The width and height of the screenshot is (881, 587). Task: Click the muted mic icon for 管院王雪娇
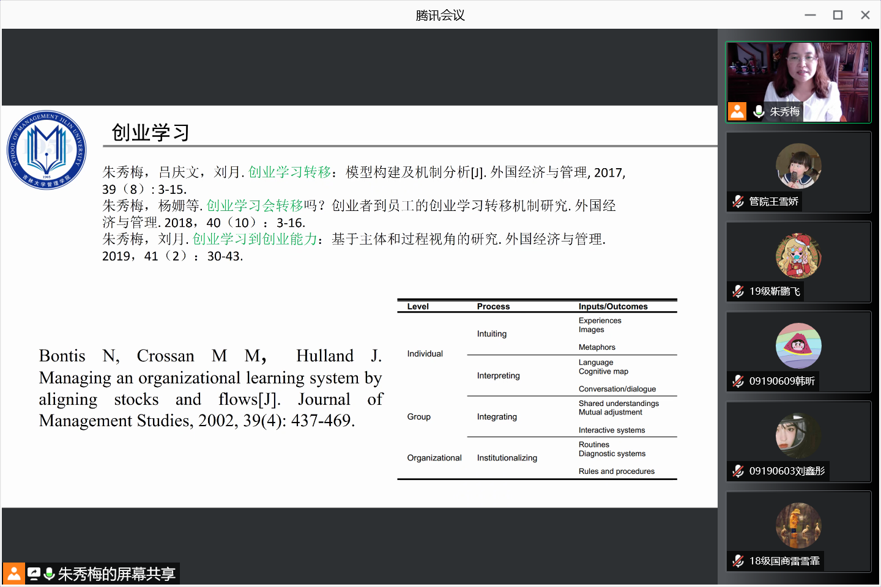coord(738,201)
